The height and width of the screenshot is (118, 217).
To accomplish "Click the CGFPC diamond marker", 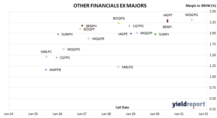I will (x=56, y=58).
